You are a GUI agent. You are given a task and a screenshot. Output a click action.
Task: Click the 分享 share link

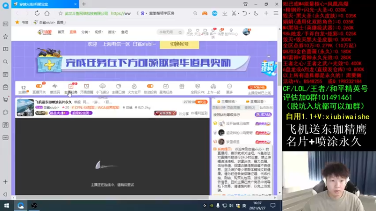click(184, 113)
